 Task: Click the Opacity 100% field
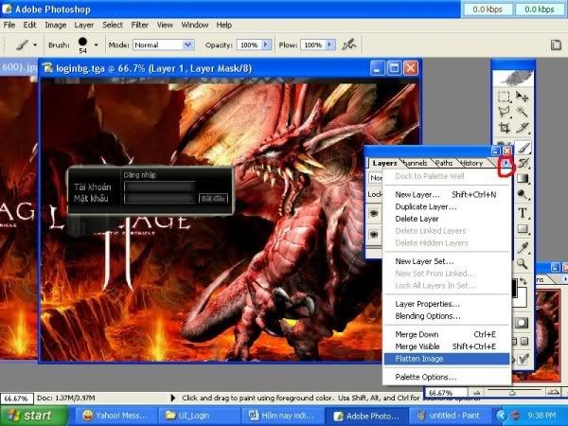pyautogui.click(x=249, y=44)
